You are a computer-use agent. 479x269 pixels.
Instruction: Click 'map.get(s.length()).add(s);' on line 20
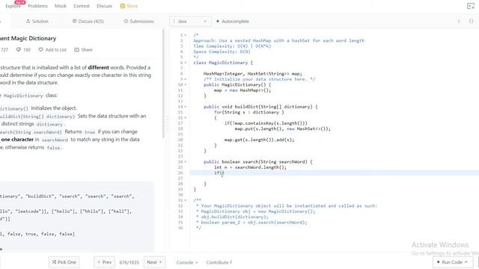[x=260, y=140]
